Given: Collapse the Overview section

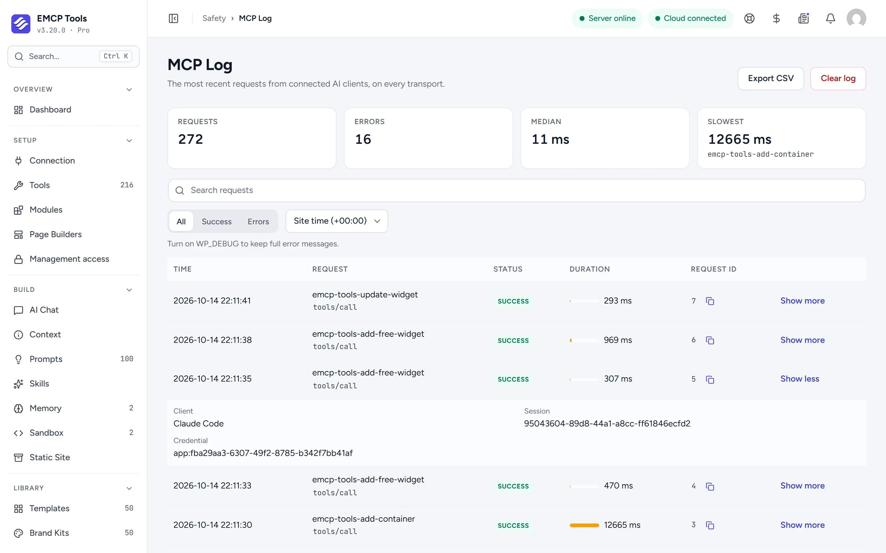Looking at the screenshot, I should (129, 90).
